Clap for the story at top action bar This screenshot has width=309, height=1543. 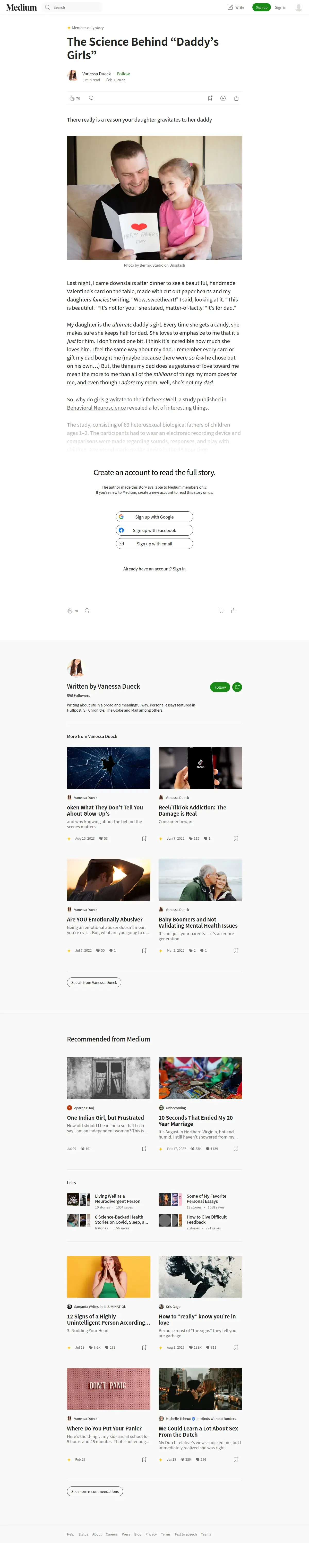pos(72,98)
